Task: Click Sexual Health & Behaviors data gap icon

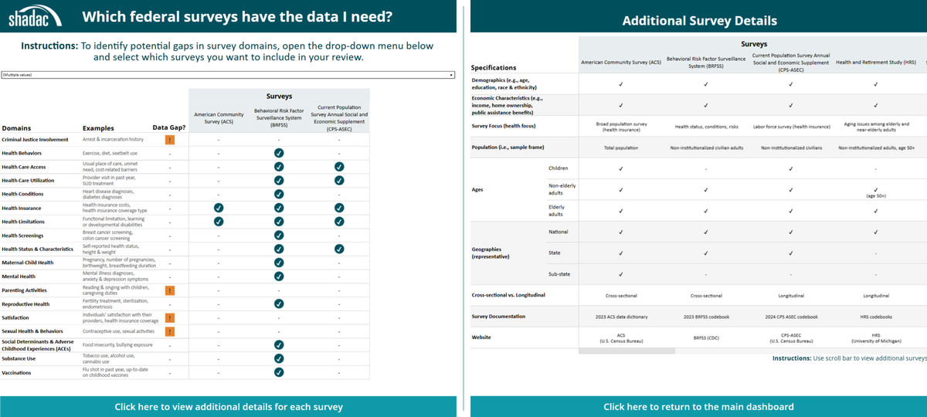Action: (x=169, y=331)
